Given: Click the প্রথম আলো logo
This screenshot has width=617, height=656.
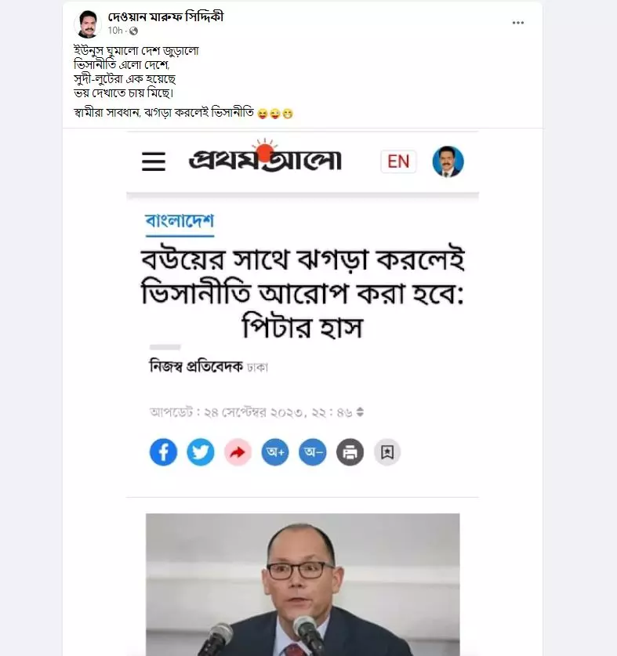Looking at the screenshot, I should [266, 157].
